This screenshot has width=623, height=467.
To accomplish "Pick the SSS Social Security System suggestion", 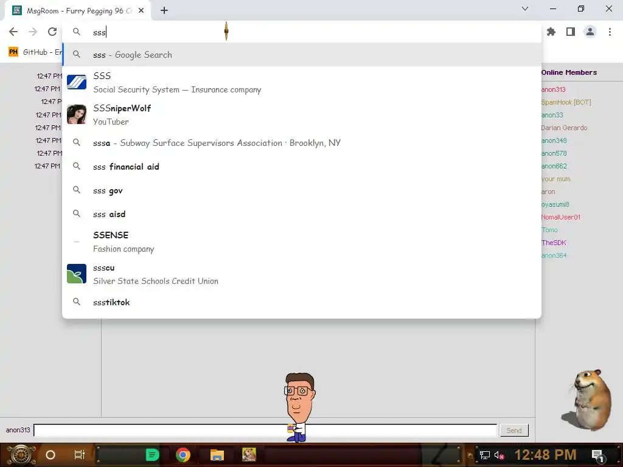I will point(302,83).
